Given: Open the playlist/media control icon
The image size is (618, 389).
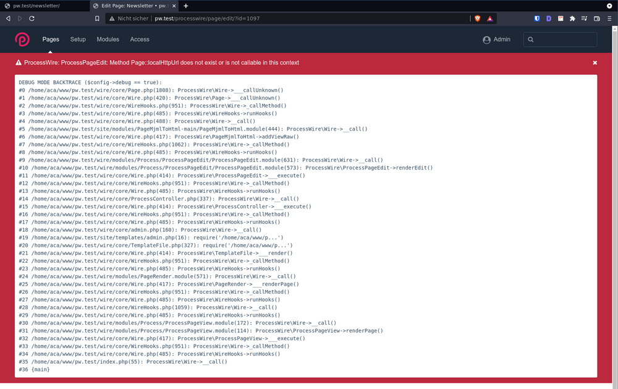Looking at the screenshot, I should tap(585, 19).
